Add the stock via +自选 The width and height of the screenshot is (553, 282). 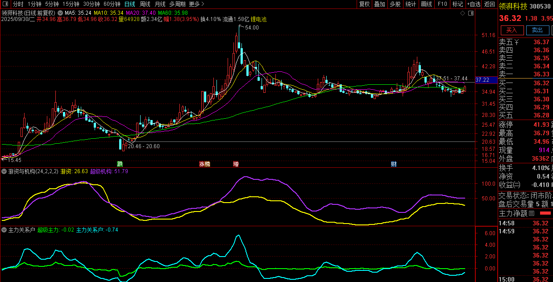point(474,4)
